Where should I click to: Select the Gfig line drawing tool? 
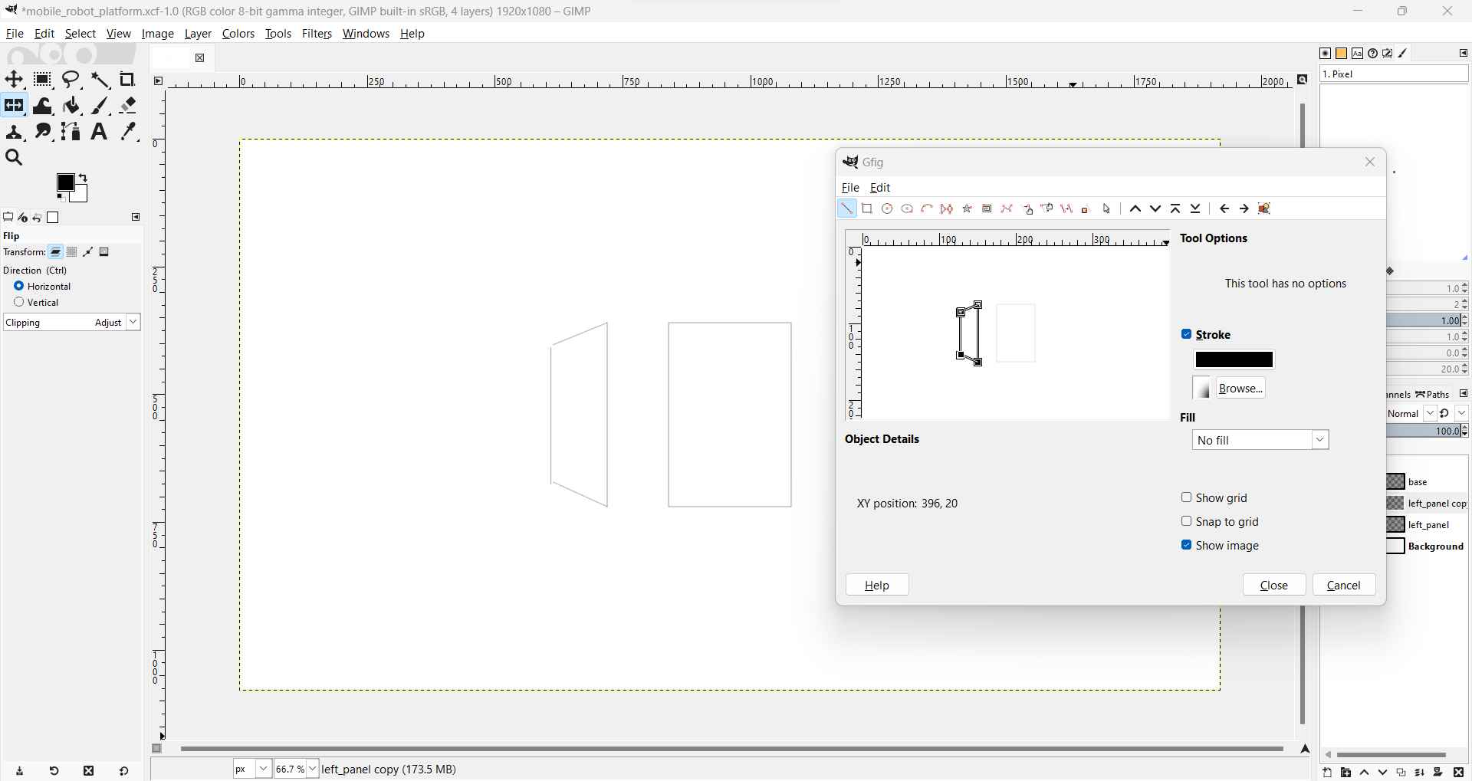pos(847,209)
